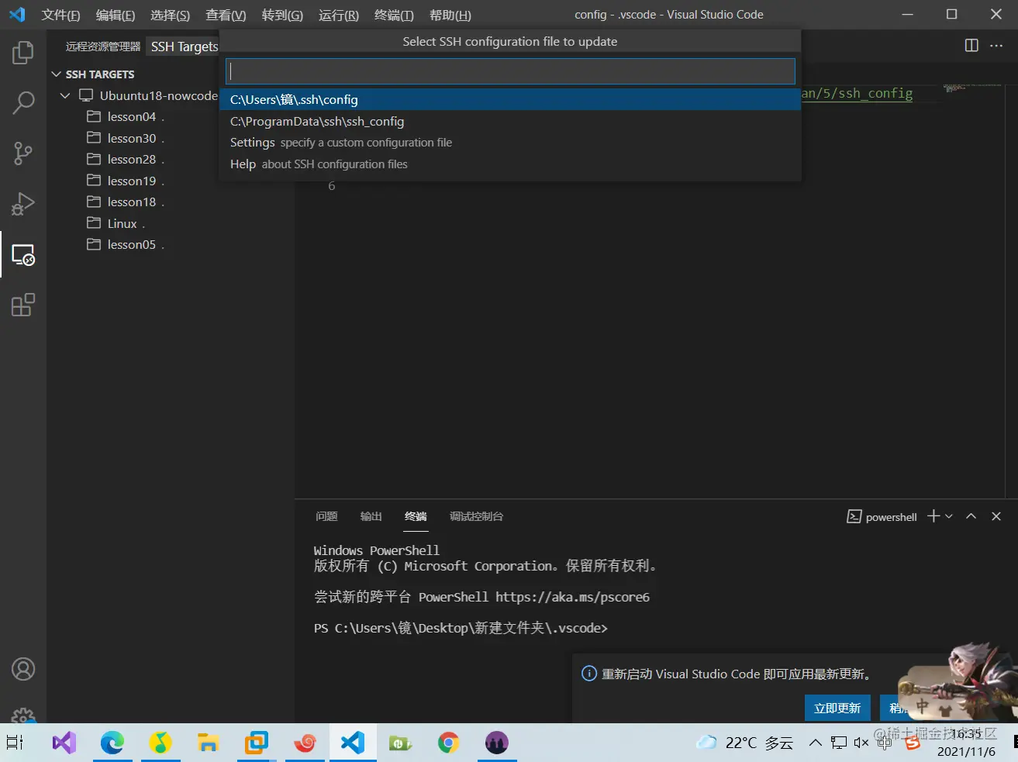The width and height of the screenshot is (1018, 762).
Task: Open the 终端(T) menu
Action: pyautogui.click(x=394, y=15)
